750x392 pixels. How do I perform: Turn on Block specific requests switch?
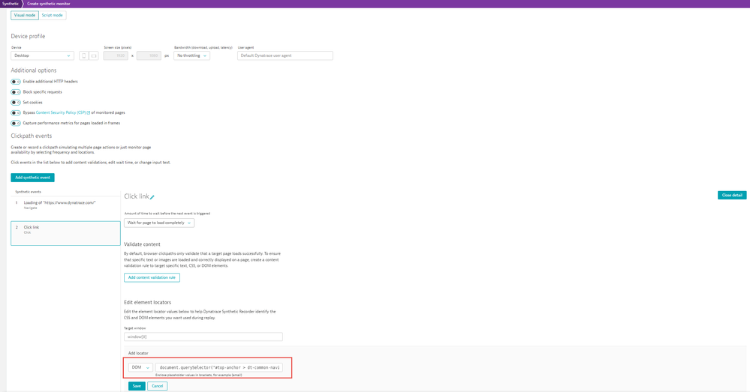16,92
